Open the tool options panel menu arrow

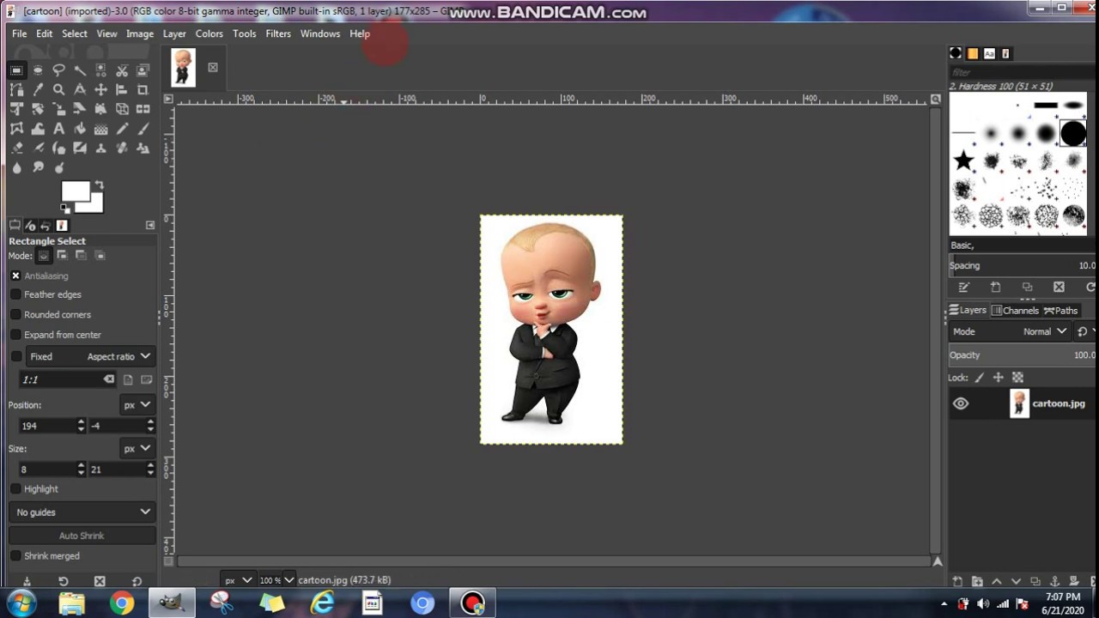[x=150, y=226]
